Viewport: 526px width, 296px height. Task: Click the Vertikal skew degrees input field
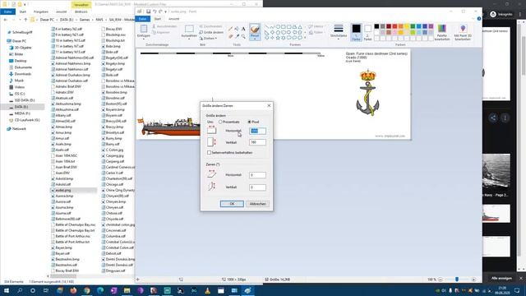[x=257, y=187]
